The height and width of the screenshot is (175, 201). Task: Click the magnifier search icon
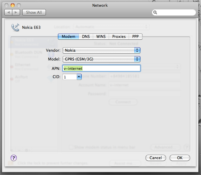[x=155, y=12]
